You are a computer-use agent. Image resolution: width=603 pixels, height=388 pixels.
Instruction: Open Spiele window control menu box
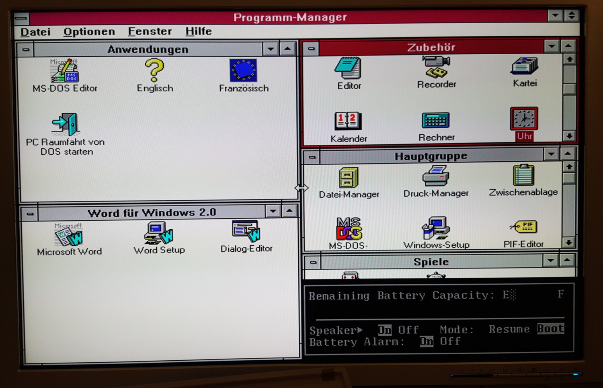(313, 263)
